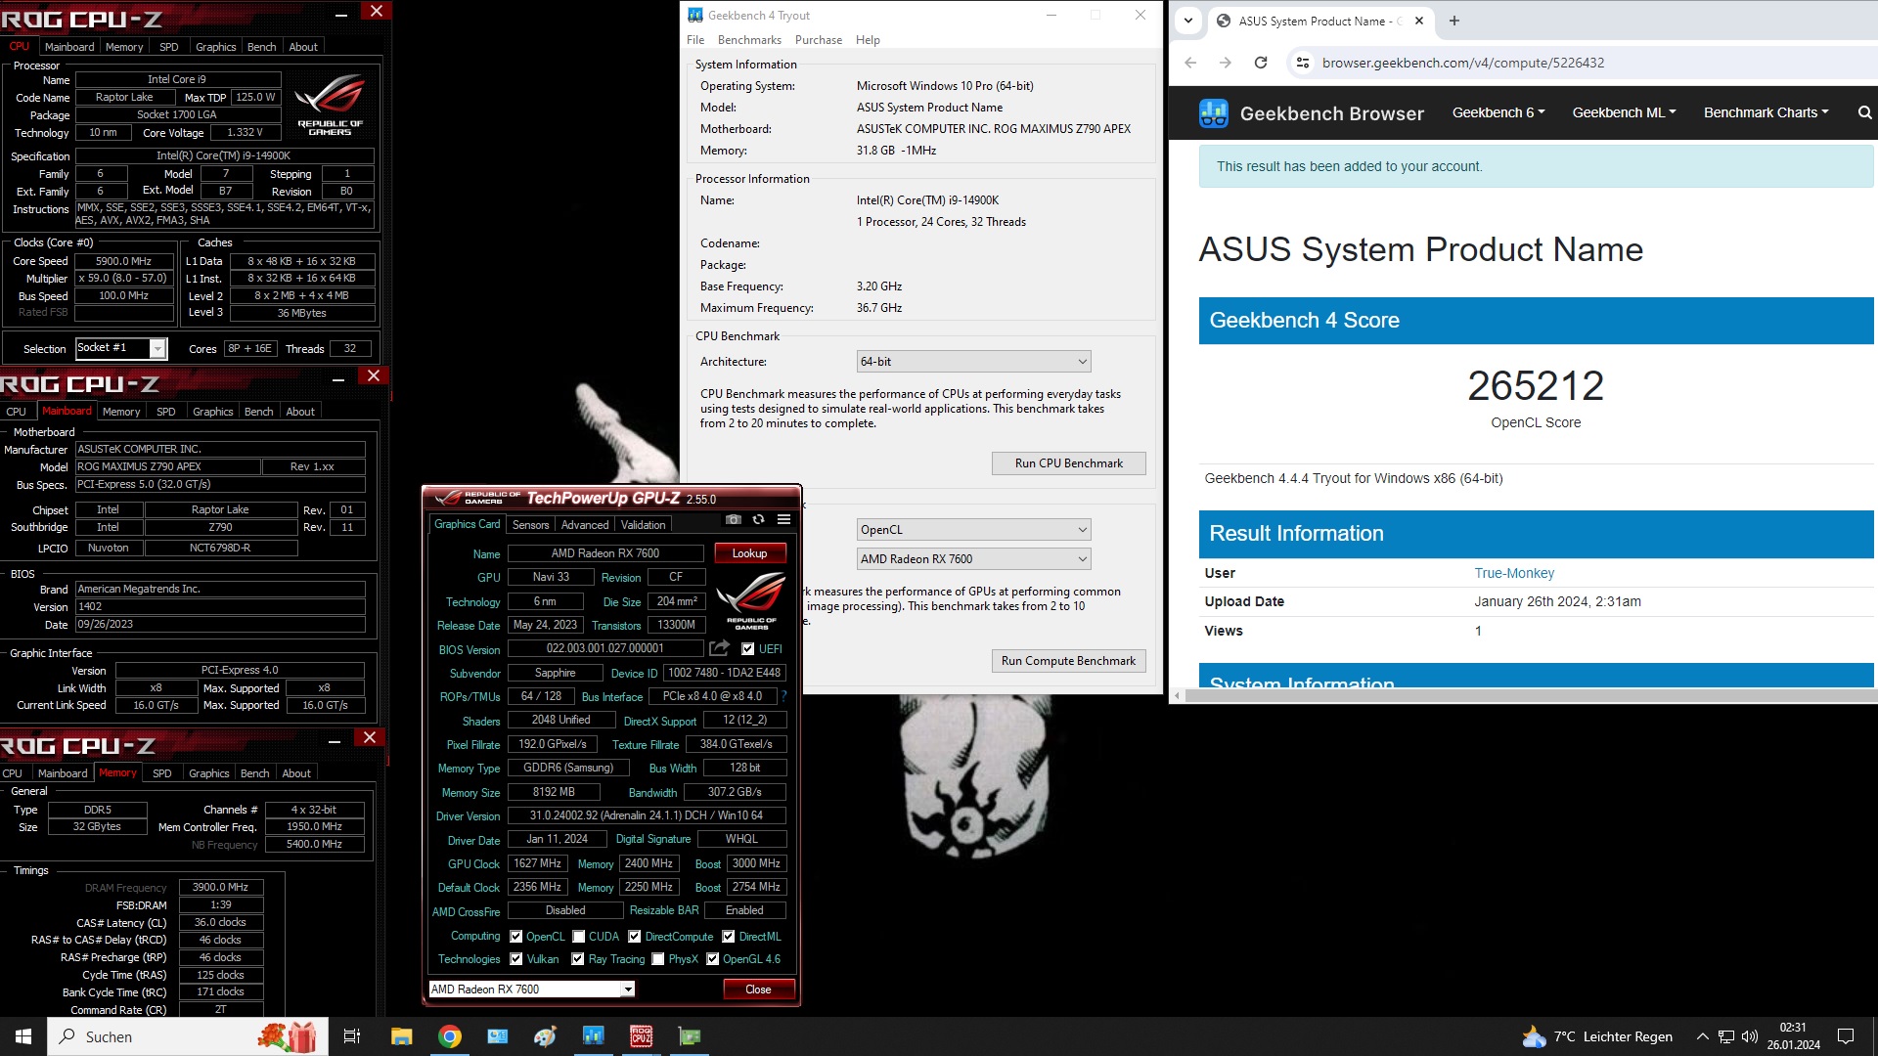Open the SPD tab in top CPU-Z window
The image size is (1878, 1056).
tap(169, 47)
